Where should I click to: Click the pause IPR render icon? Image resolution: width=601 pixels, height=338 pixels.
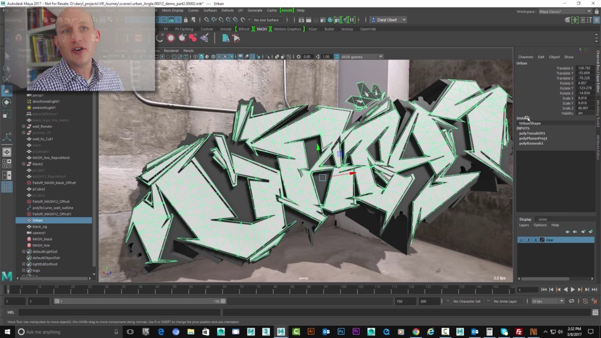coord(352,20)
